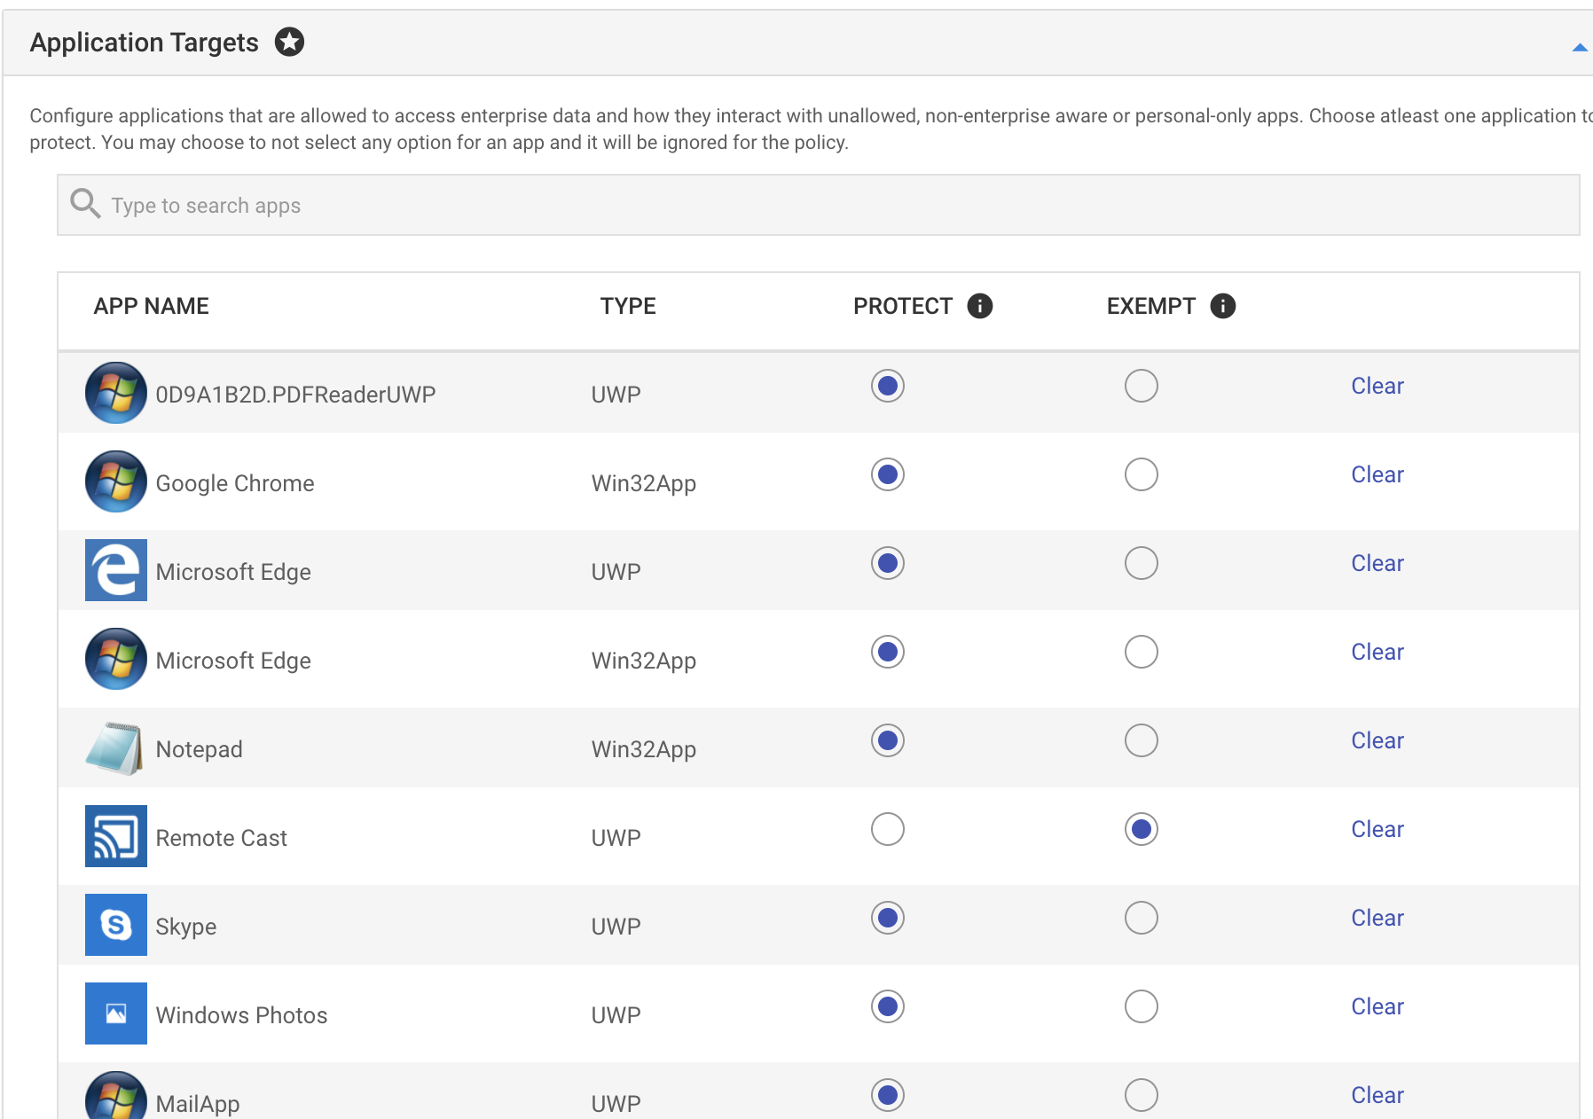Clear selection for Windows Photos
Viewport: 1593px width, 1119px height.
pyautogui.click(x=1377, y=1006)
